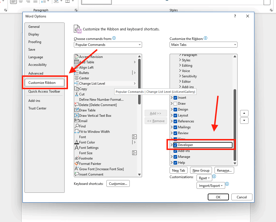Screen dimensions: 276x222
Task: Expand the Styles group in ribbon tree
Action: (x=180, y=60)
